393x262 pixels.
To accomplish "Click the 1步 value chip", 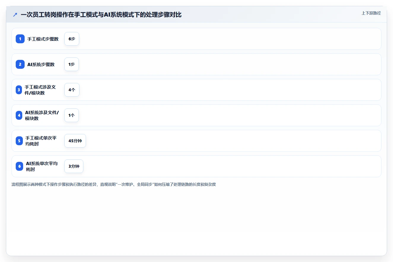I will (71, 64).
